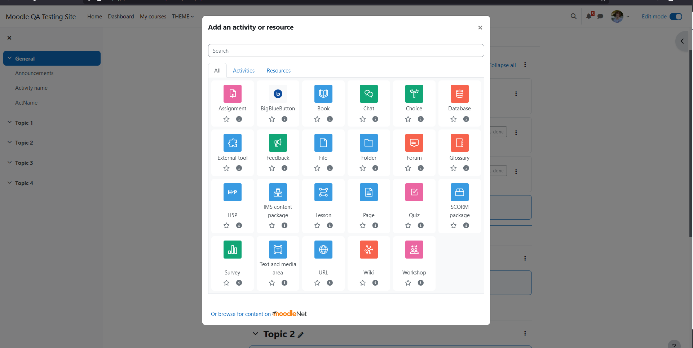Open the messaging speech bubble icon

click(x=600, y=16)
